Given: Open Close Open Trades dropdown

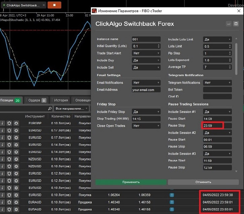Looking at the screenshot, I should pyautogui.click(x=146, y=126).
